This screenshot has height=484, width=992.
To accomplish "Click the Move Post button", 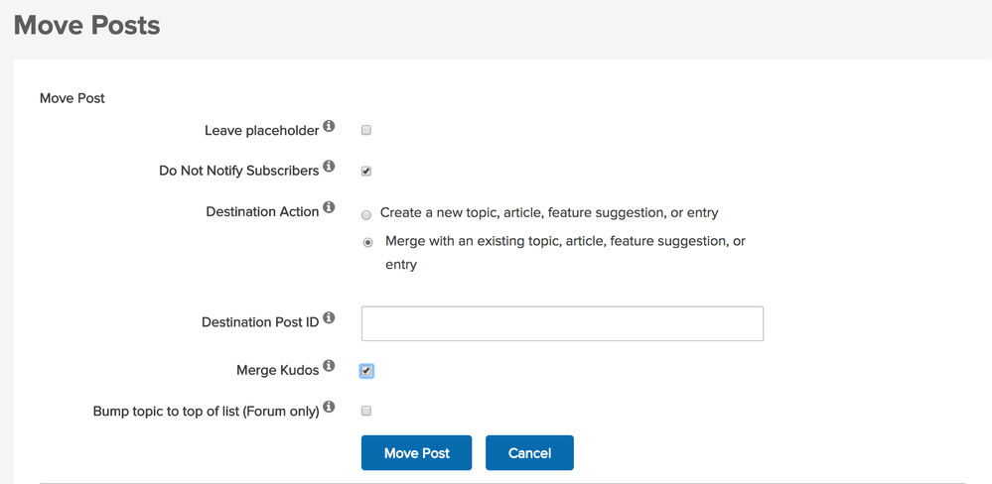I will (416, 453).
